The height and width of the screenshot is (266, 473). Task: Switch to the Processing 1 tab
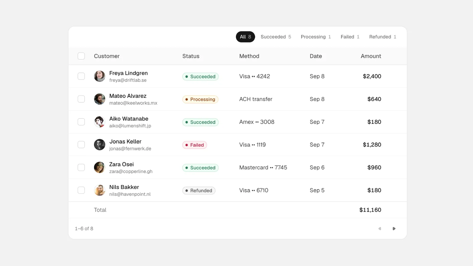316,37
